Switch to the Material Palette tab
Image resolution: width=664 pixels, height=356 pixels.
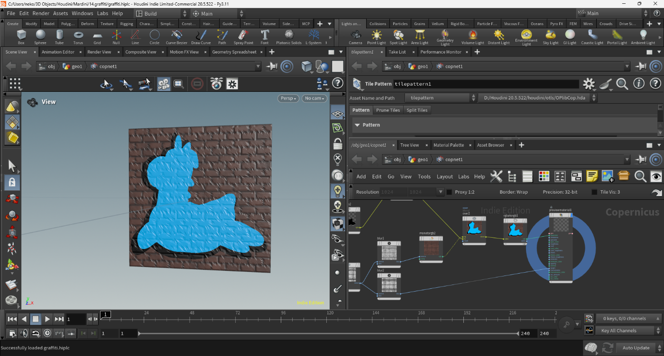tap(448, 145)
